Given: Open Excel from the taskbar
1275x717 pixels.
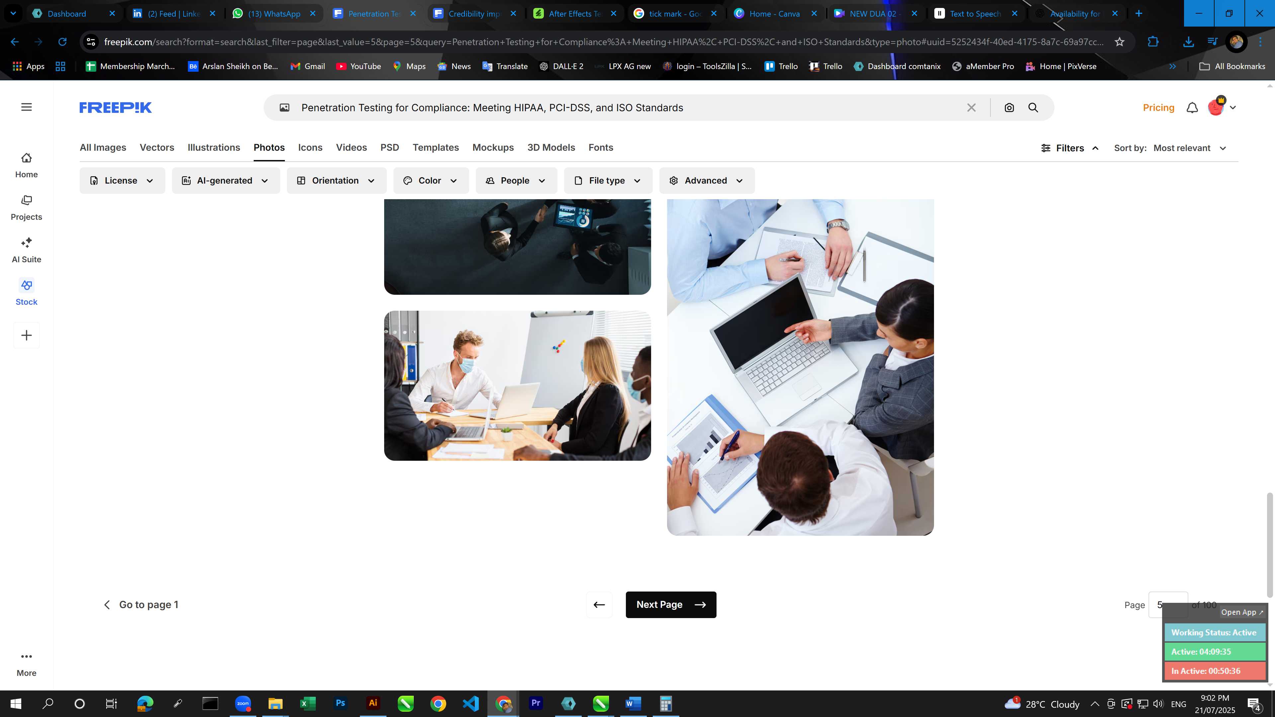Looking at the screenshot, I should [308, 703].
